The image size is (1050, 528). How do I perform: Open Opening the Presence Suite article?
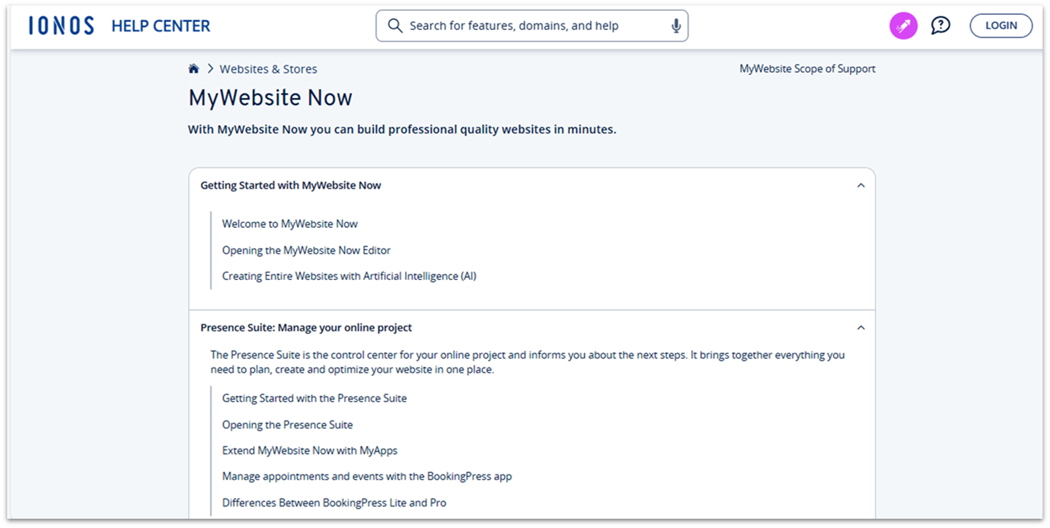click(288, 424)
